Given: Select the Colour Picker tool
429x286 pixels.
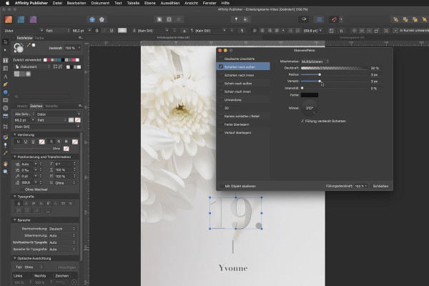Looking at the screenshot, I should (x=6, y=153).
